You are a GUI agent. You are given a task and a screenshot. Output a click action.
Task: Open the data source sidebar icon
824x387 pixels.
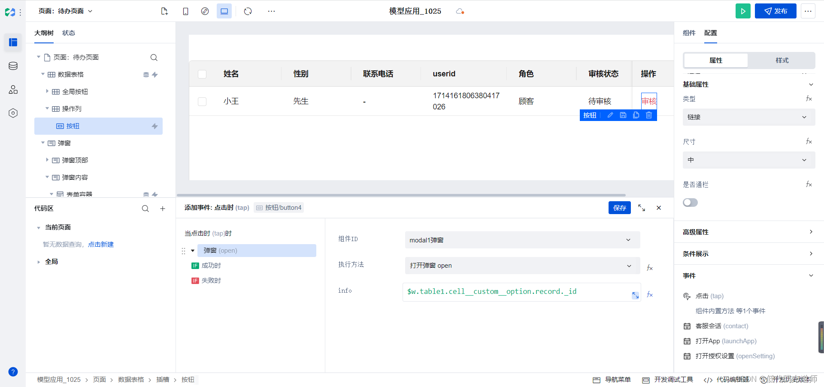coord(13,66)
